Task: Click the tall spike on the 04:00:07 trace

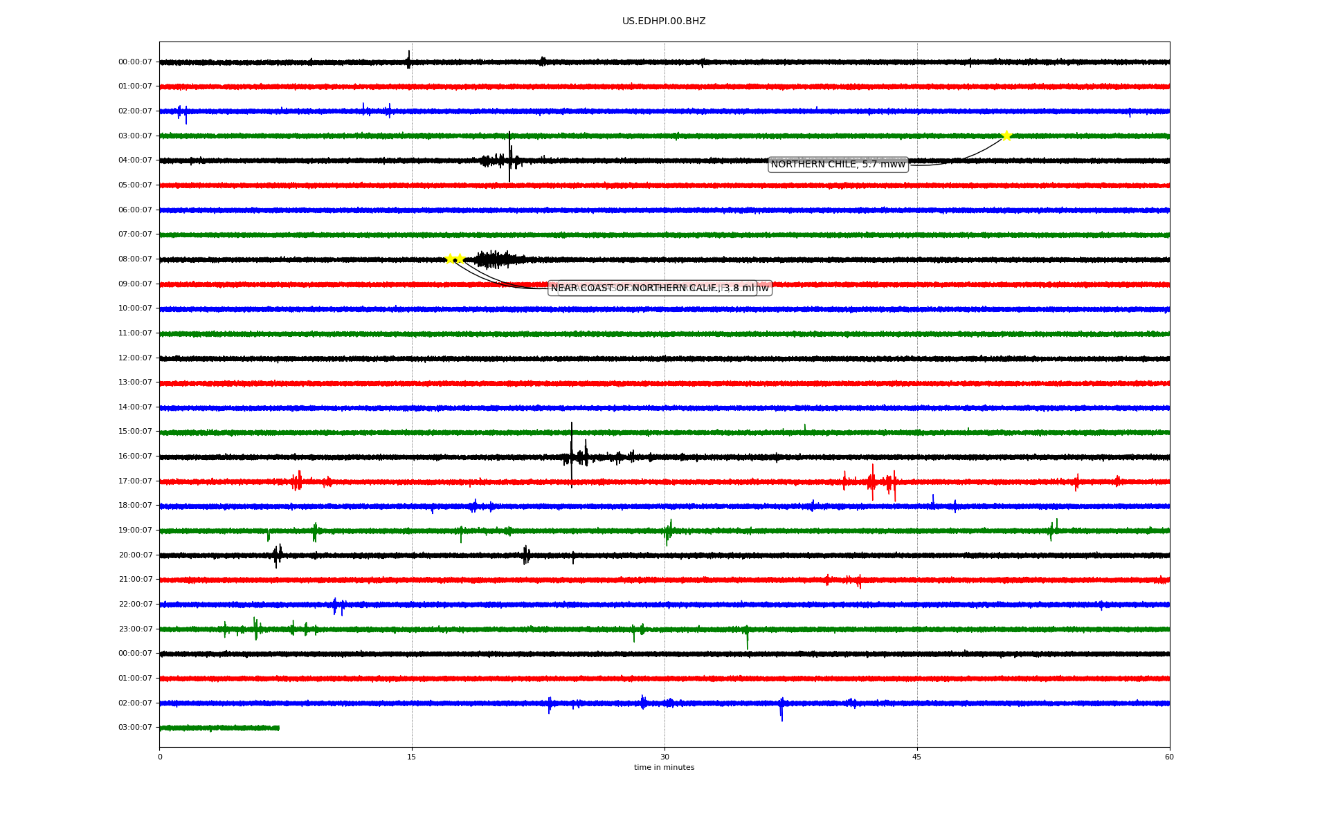Action: pyautogui.click(x=509, y=157)
